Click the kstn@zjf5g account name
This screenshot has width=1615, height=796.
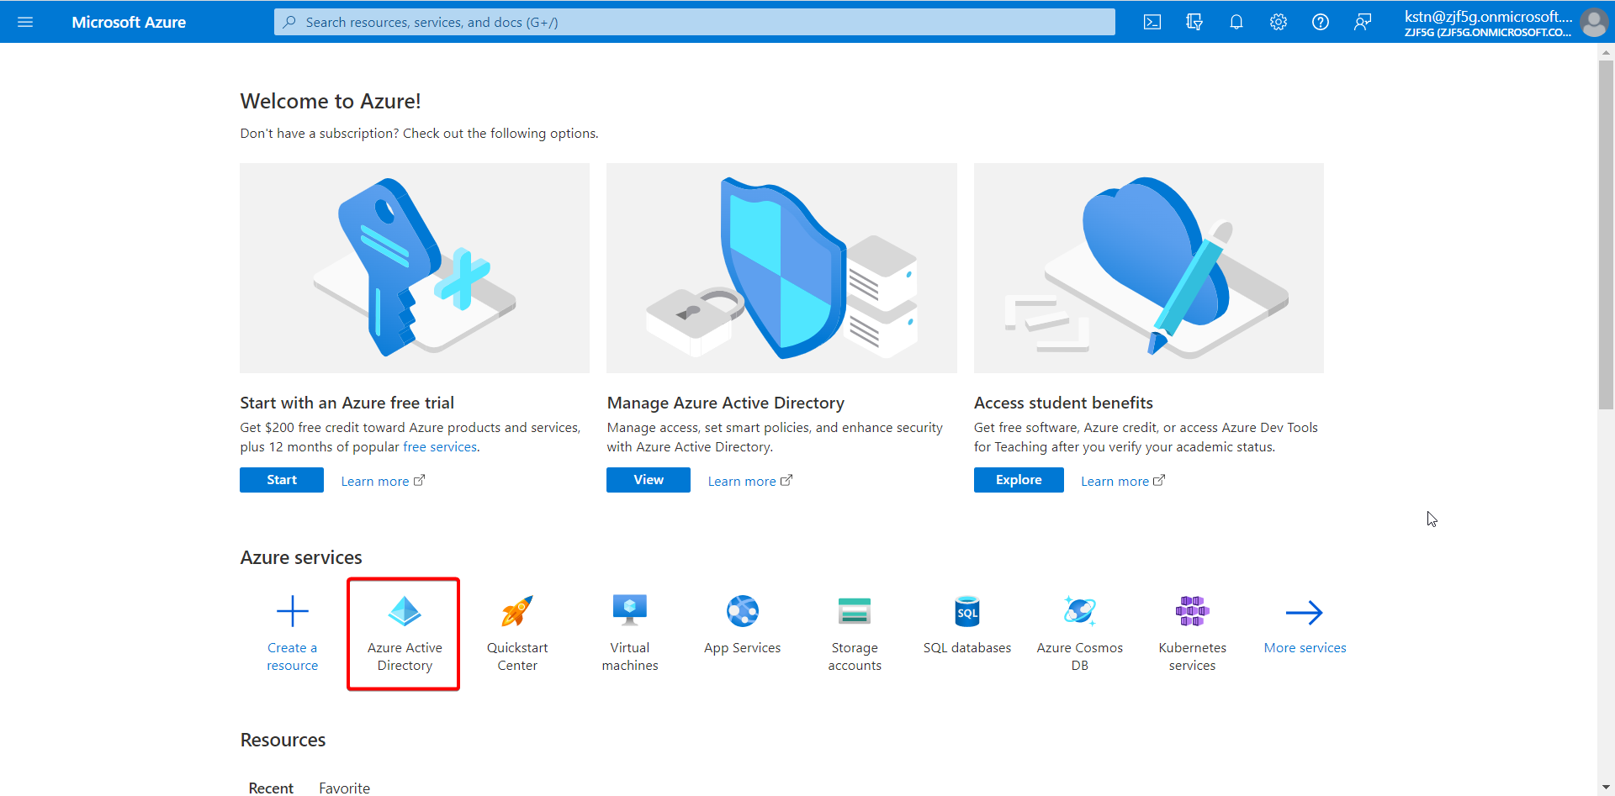coord(1488,17)
